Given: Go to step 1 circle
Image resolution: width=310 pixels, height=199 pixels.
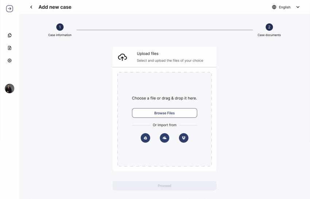Looking at the screenshot, I should point(60,27).
